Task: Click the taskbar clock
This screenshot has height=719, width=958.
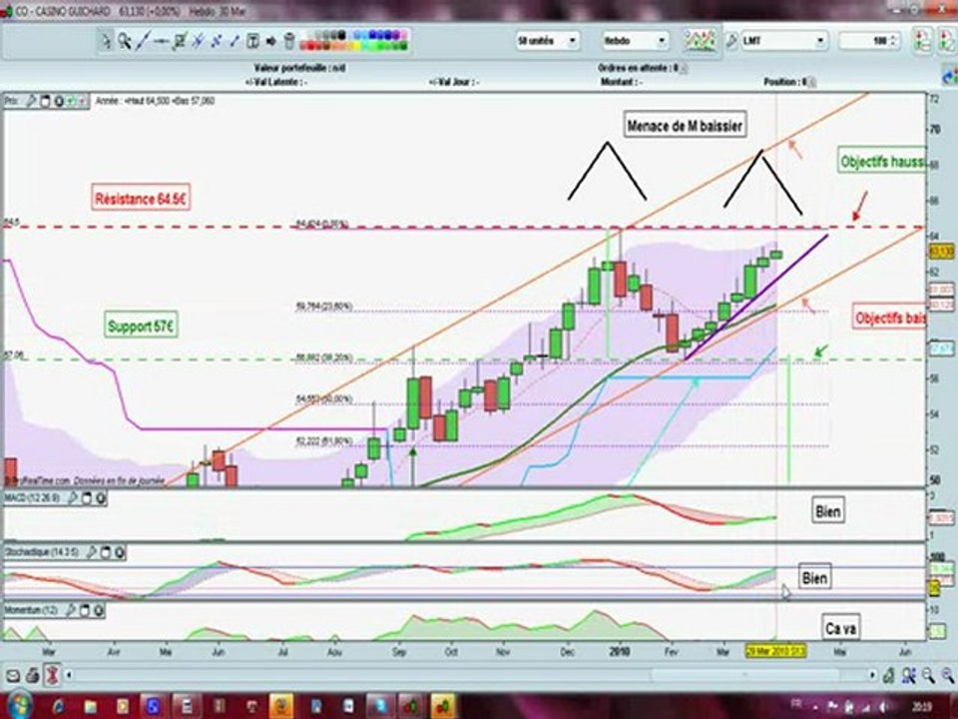Action: coord(921,706)
